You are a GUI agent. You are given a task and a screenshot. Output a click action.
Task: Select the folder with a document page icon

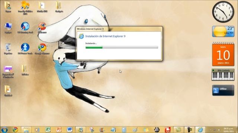[42, 7]
